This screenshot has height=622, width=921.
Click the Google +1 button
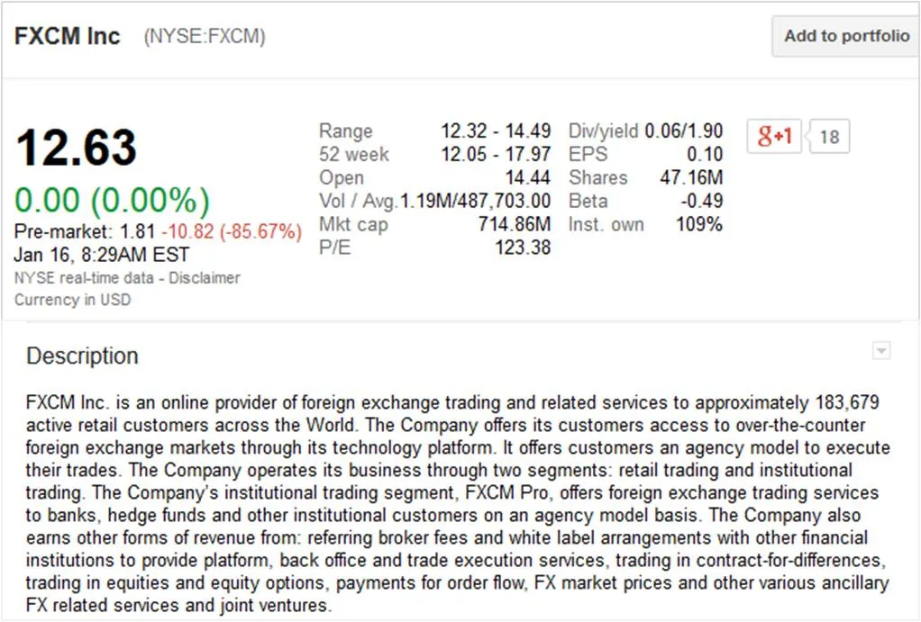(774, 136)
